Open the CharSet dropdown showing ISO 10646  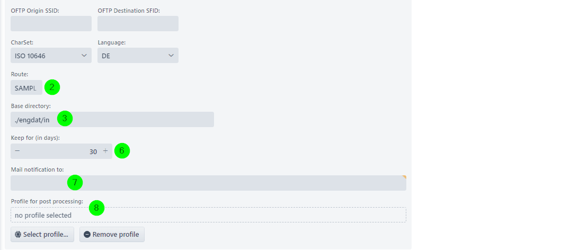point(51,55)
